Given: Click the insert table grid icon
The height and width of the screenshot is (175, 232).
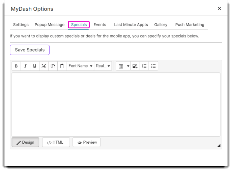Looking at the screenshot, I should pyautogui.click(x=121, y=66).
